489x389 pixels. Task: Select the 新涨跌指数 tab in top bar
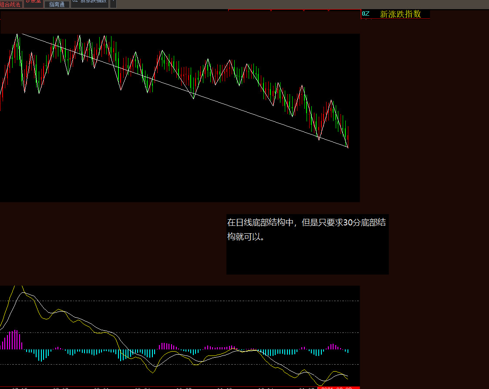(90, 2)
